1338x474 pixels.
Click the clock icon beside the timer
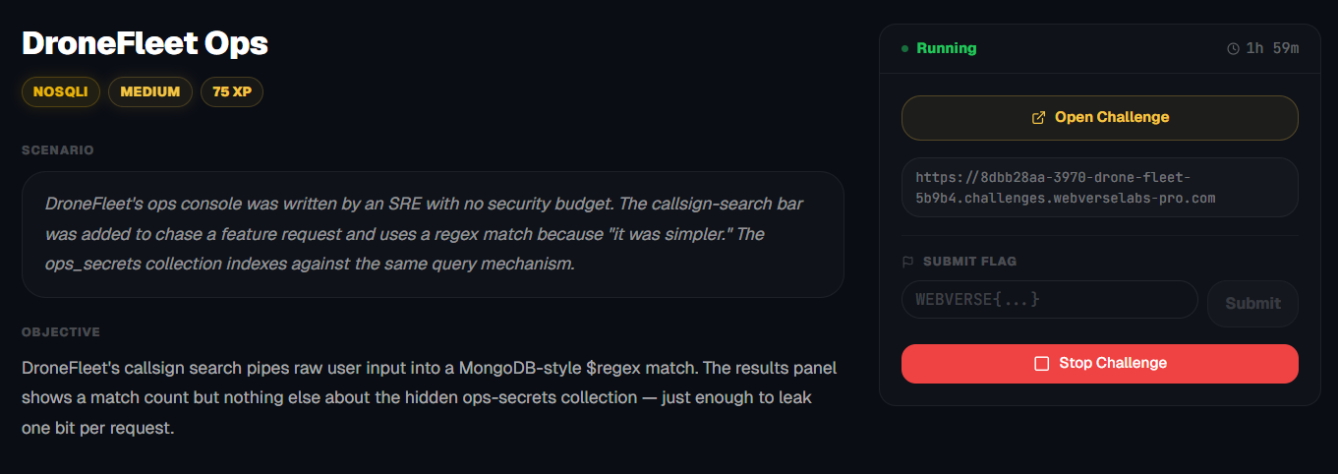(1233, 48)
